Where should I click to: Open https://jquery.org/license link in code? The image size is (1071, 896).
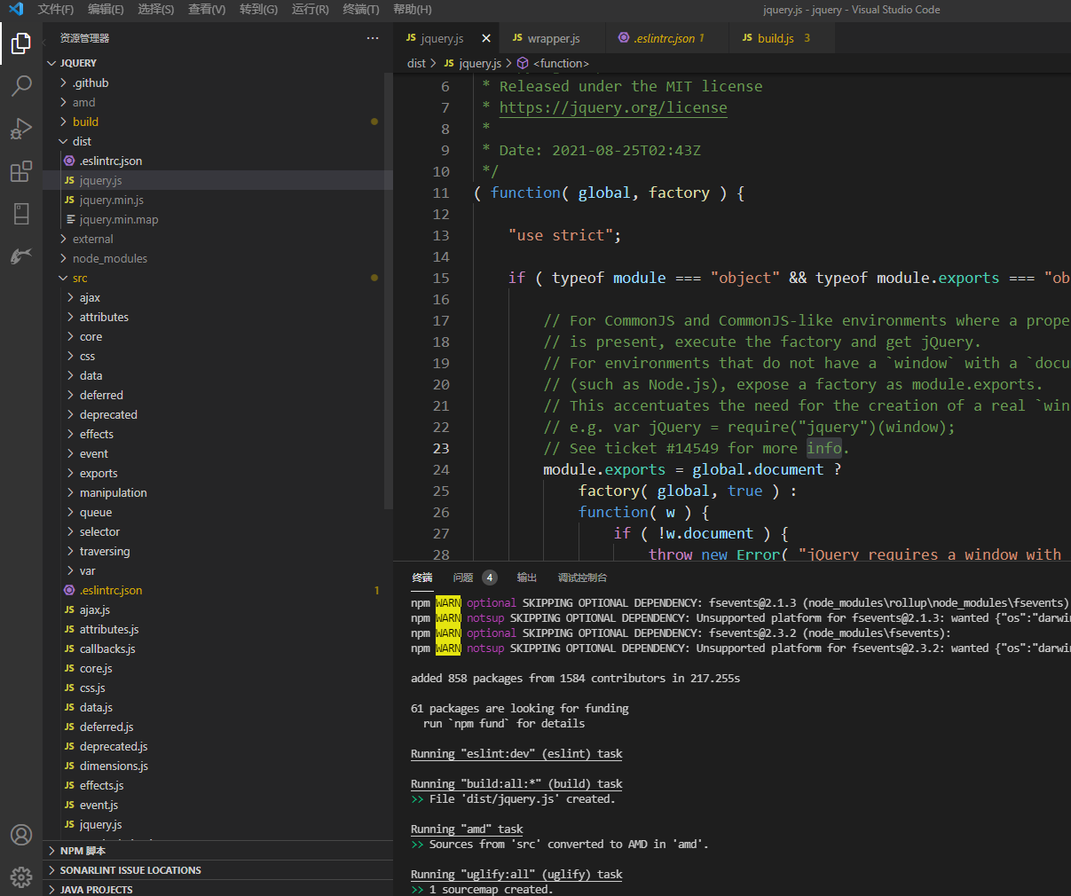click(613, 107)
